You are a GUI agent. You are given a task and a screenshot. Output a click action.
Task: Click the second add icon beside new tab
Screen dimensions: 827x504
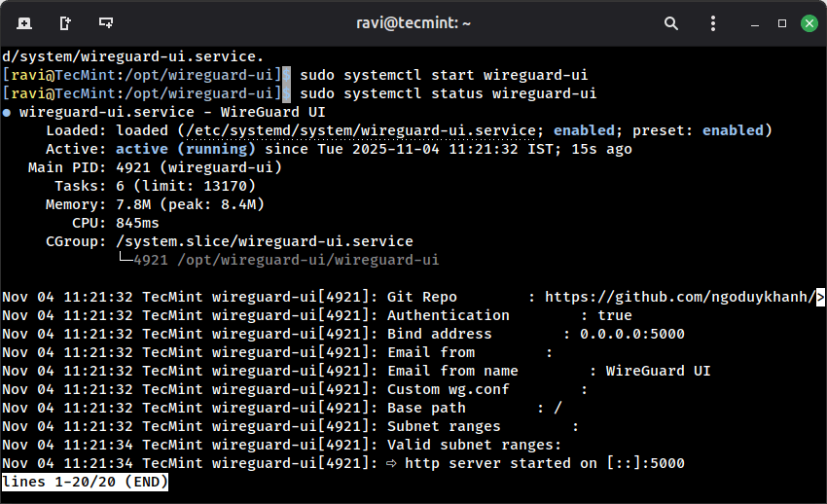(65, 22)
